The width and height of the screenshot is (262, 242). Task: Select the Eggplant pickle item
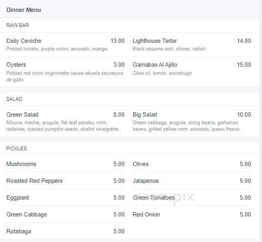point(17,198)
